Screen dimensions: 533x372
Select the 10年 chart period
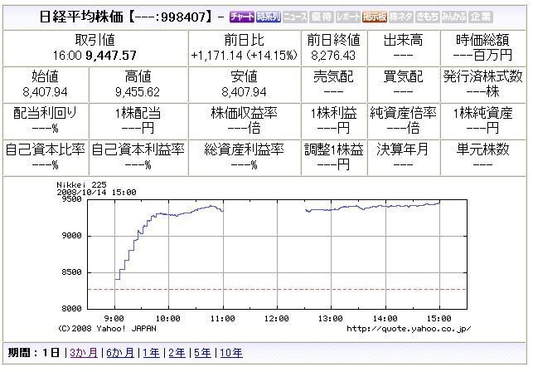pos(231,352)
